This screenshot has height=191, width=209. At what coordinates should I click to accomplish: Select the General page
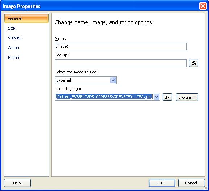(26, 18)
